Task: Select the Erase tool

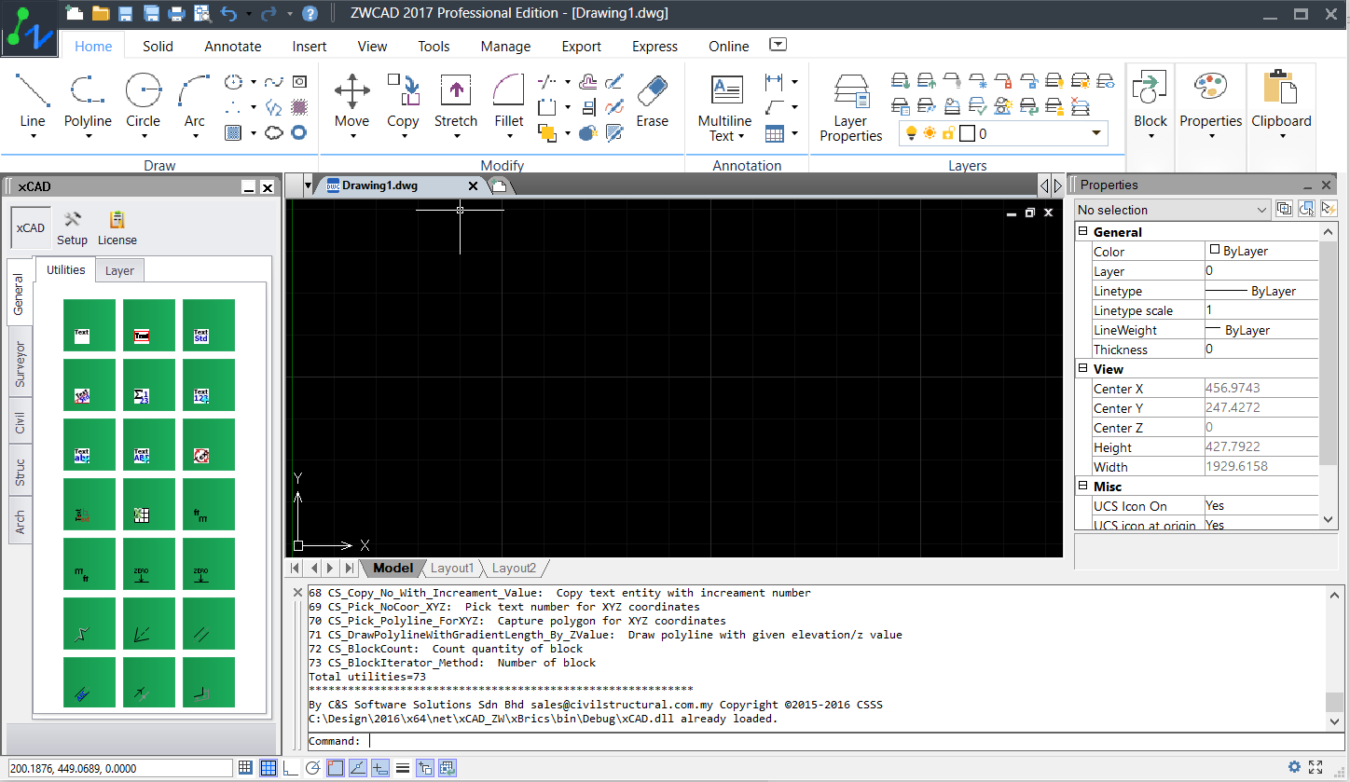Action: coord(653,101)
